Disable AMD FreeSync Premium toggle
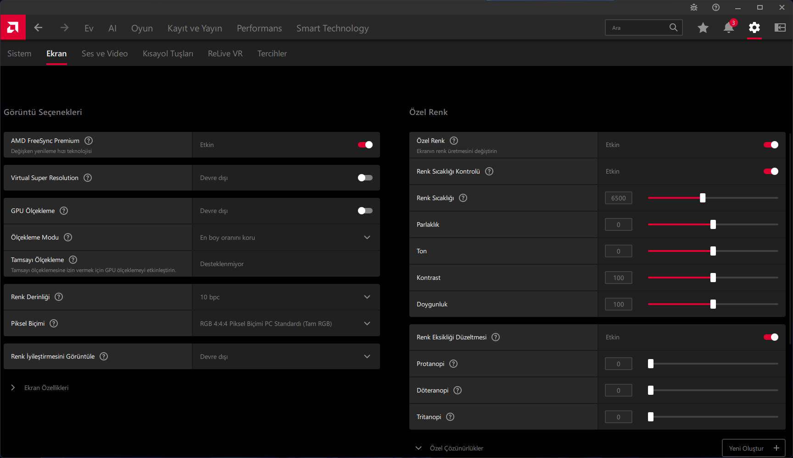The image size is (793, 458). coord(365,145)
